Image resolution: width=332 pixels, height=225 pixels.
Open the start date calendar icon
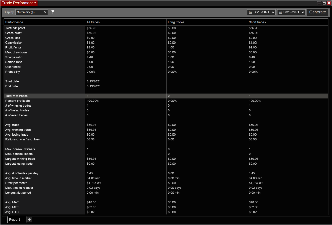point(251,12)
